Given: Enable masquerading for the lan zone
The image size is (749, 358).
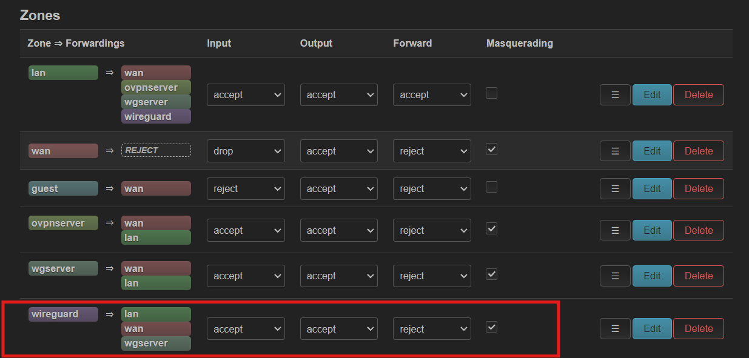Looking at the screenshot, I should coord(492,93).
